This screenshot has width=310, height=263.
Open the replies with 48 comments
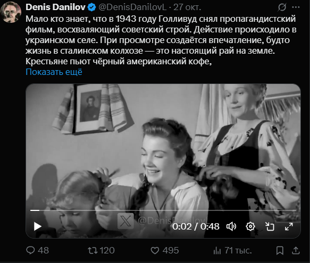coord(38,250)
